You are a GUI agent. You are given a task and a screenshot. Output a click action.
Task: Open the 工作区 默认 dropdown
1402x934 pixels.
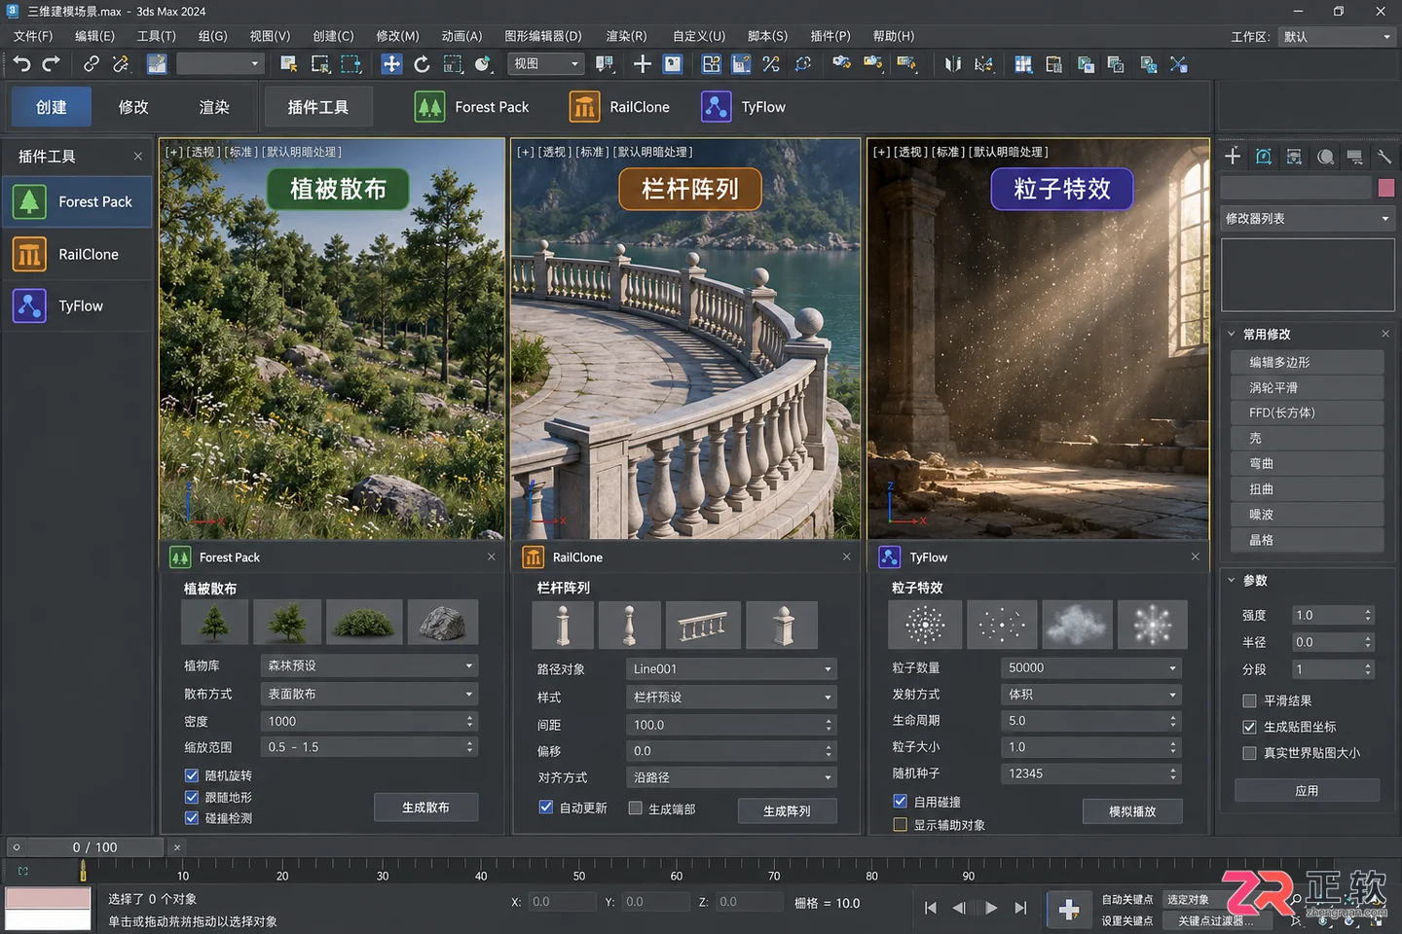[x=1337, y=37]
